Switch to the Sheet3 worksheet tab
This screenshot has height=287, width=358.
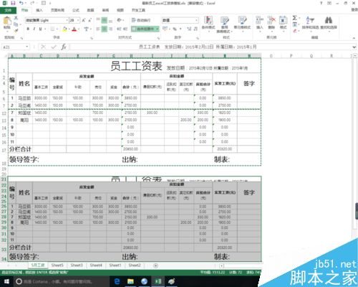click(x=77, y=265)
